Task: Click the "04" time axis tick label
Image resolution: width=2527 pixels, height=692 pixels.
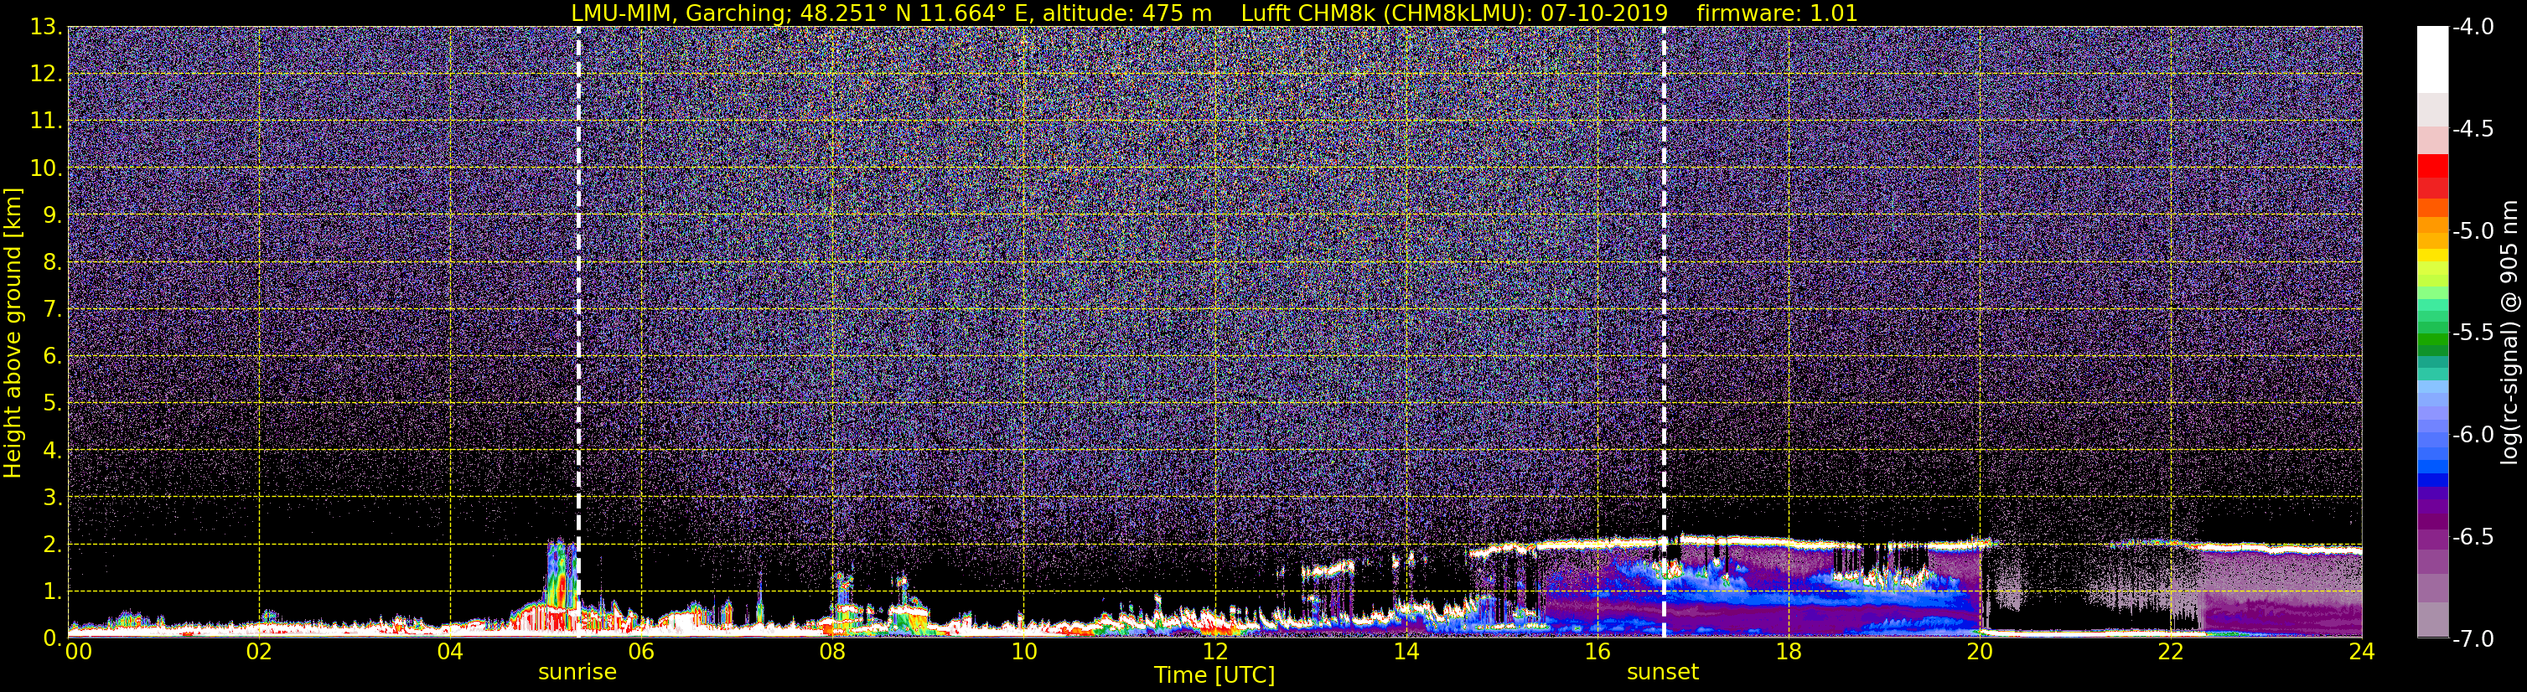Action: (x=450, y=652)
